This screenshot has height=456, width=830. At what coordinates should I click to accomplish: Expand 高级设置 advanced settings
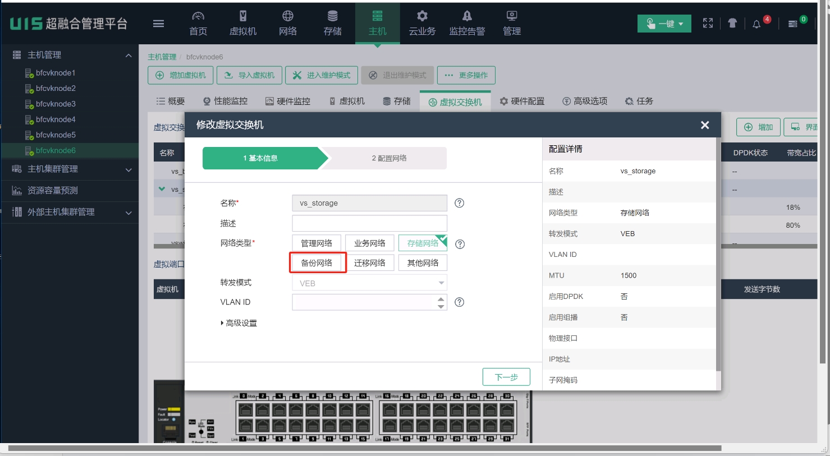coord(239,323)
